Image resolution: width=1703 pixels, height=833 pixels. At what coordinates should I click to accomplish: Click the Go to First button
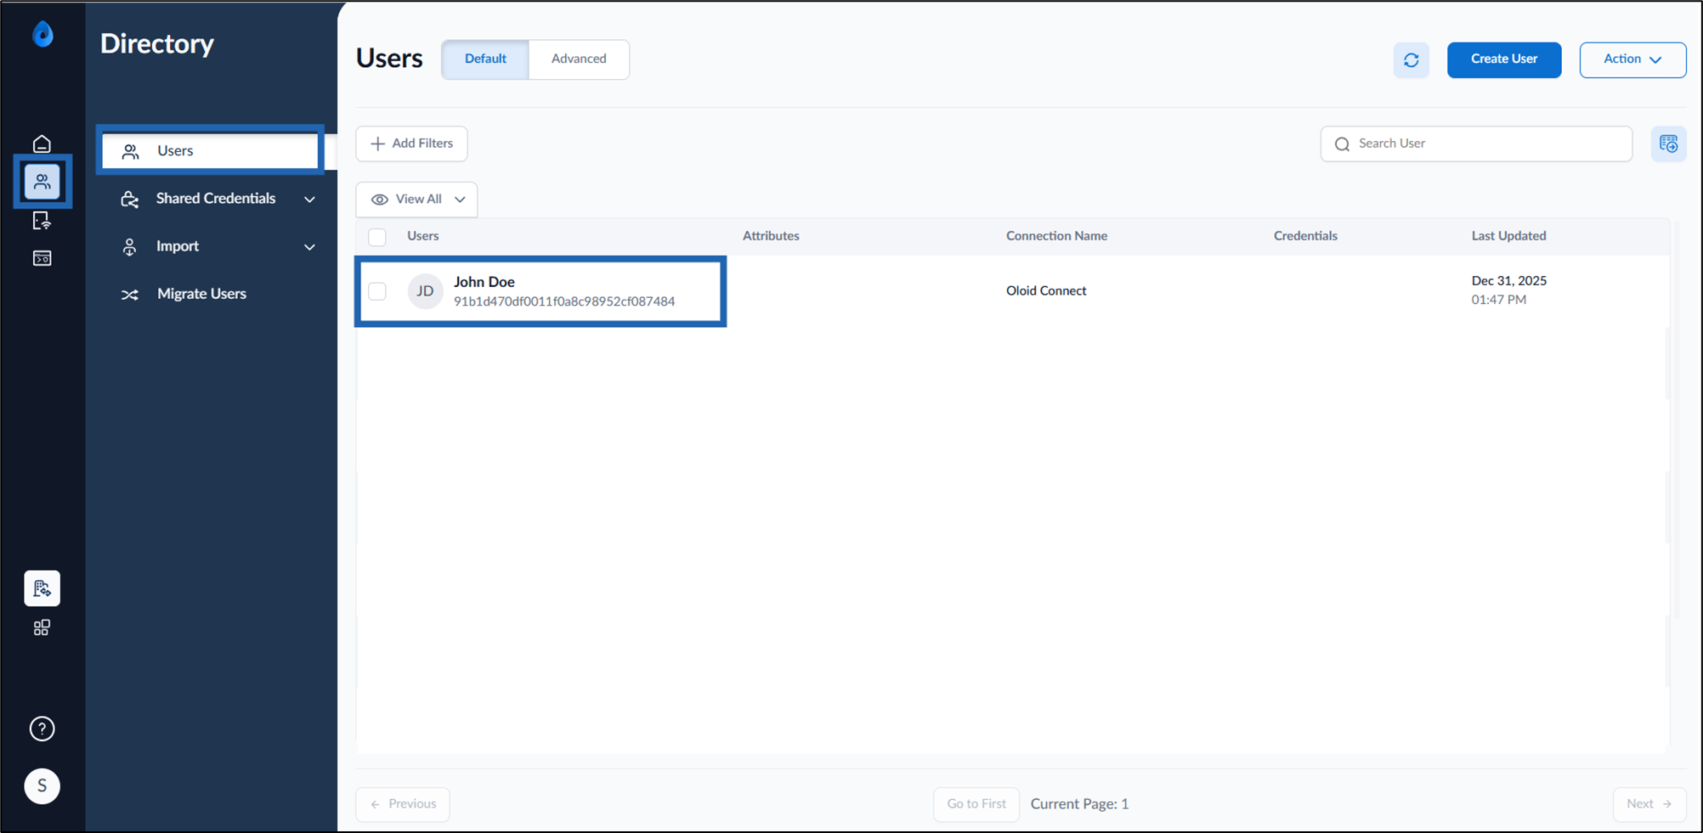tap(976, 804)
